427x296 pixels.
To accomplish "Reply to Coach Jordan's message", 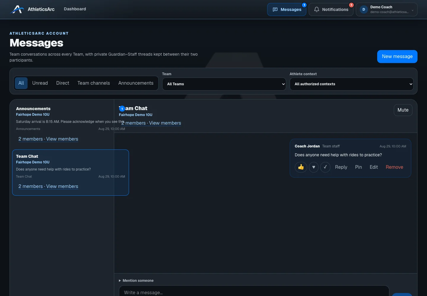I will point(341,167).
